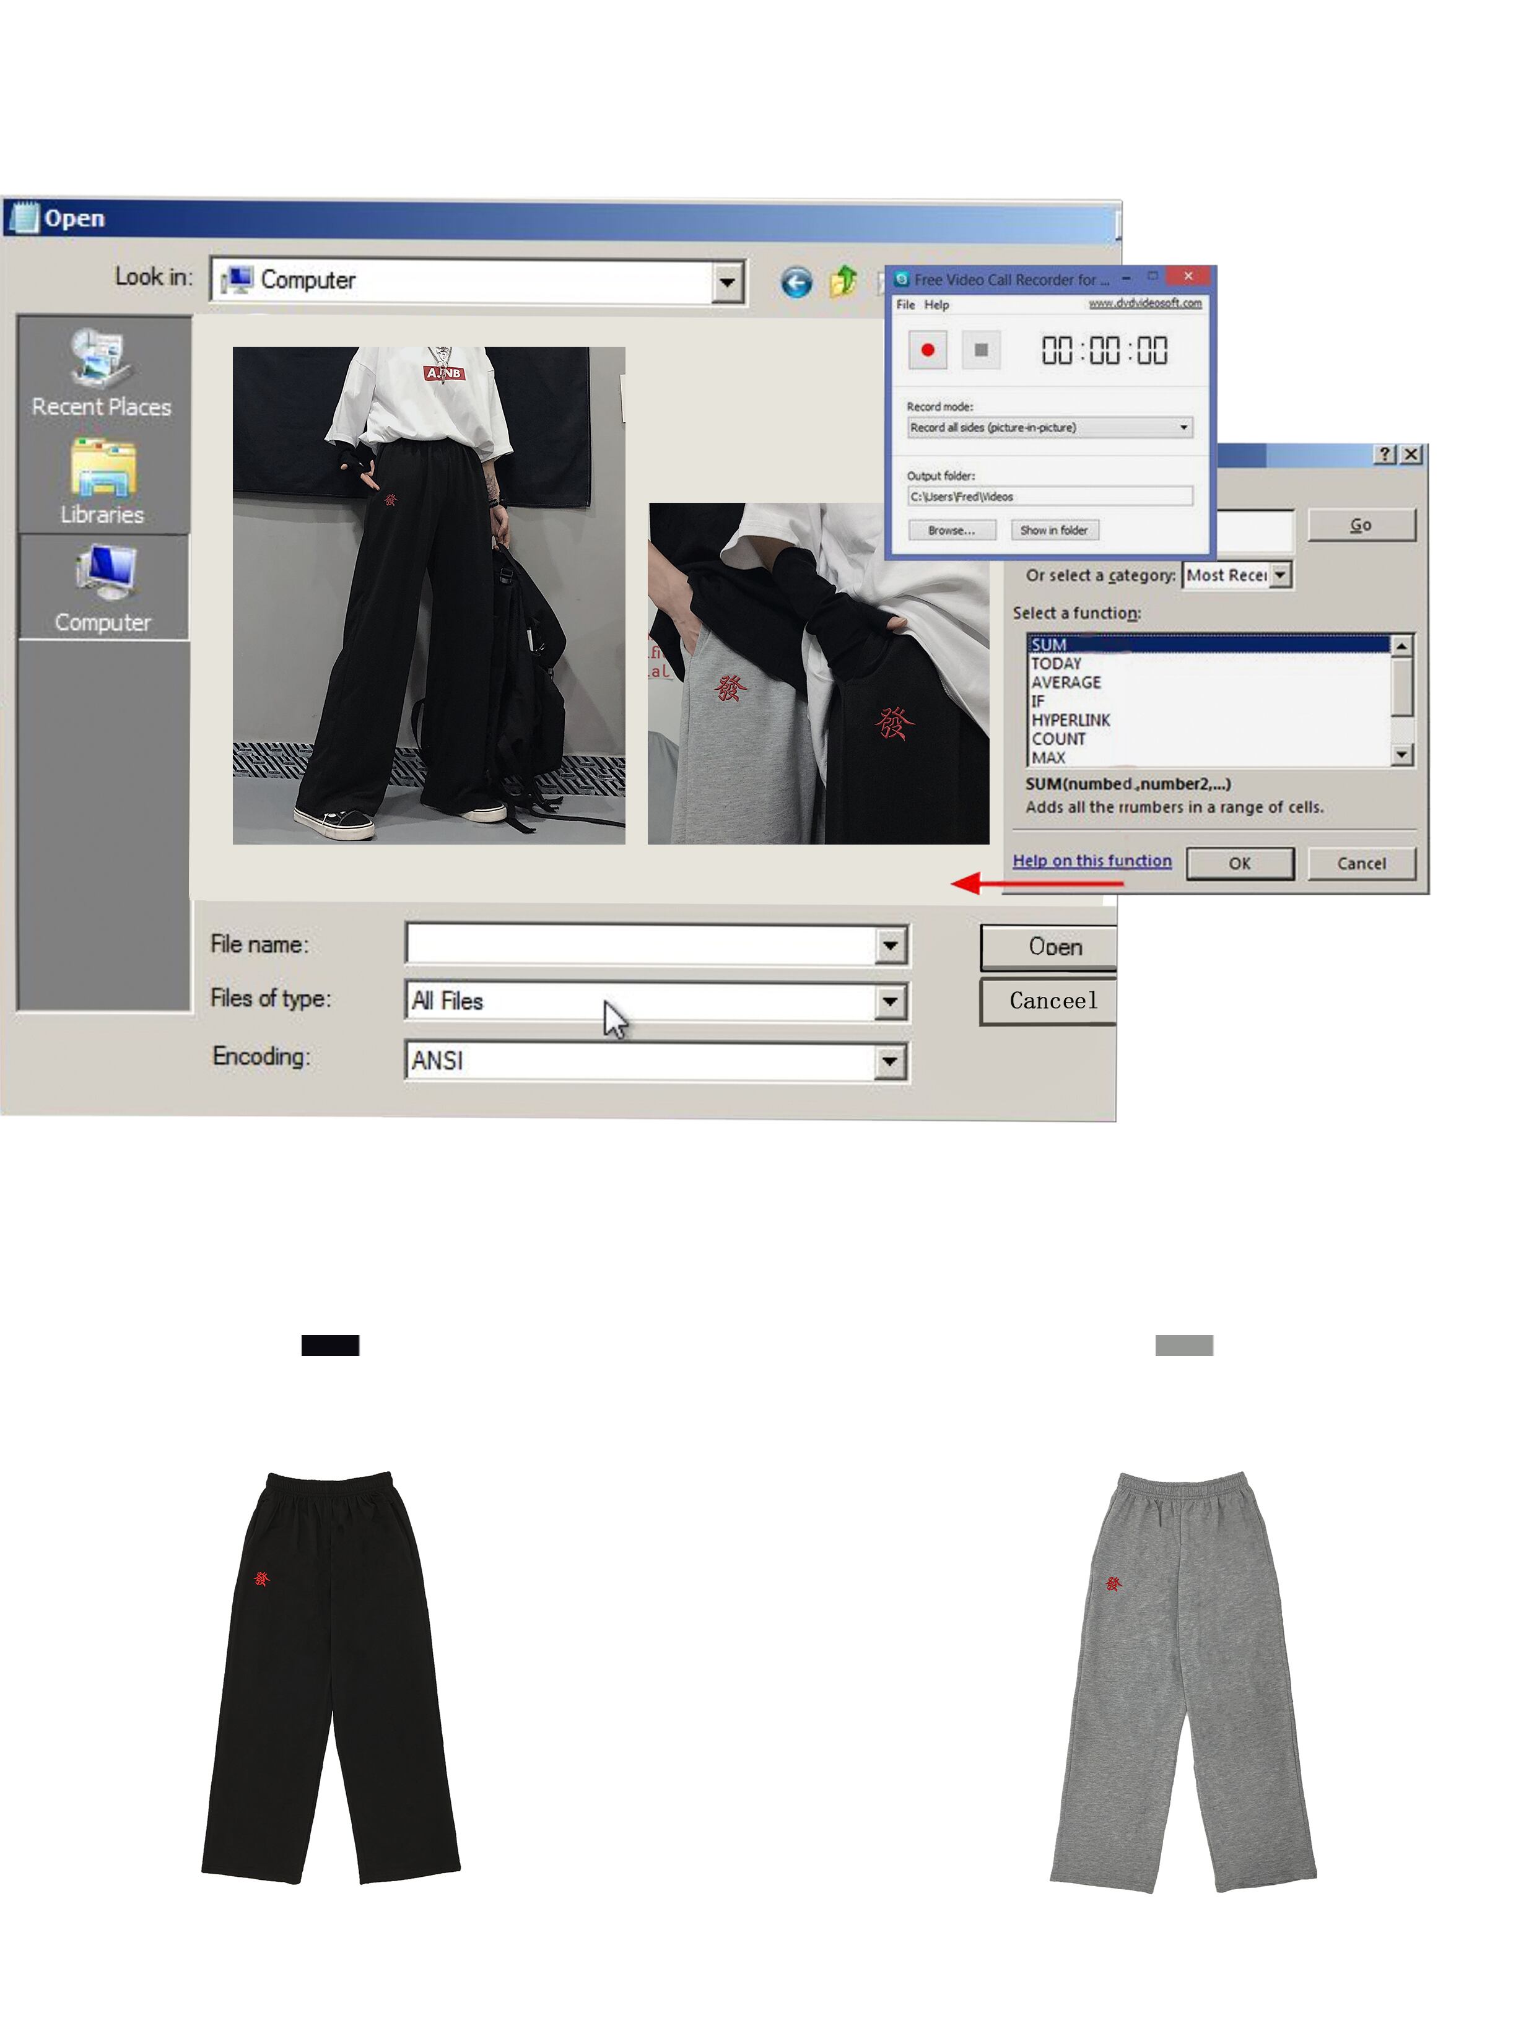The height and width of the screenshot is (2044, 1534).
Task: Click the black color swatch
Action: 330,1346
